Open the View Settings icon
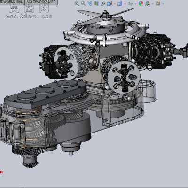The height and width of the screenshot is (188, 188). tap(158, 3)
